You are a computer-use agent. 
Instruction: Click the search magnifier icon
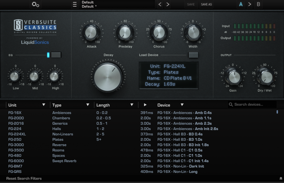click(x=231, y=105)
